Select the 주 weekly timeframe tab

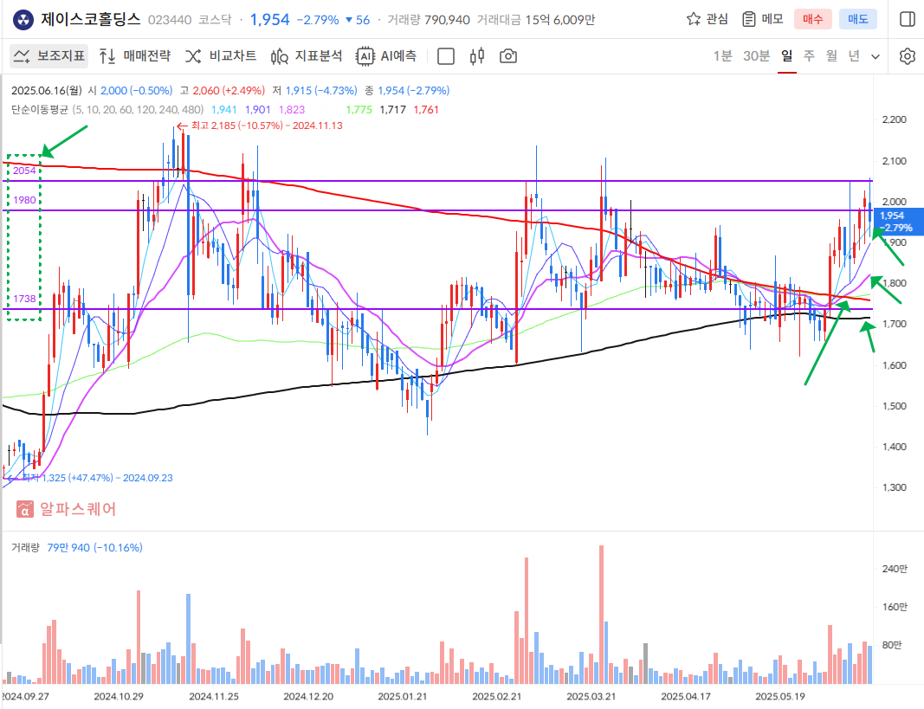[809, 56]
